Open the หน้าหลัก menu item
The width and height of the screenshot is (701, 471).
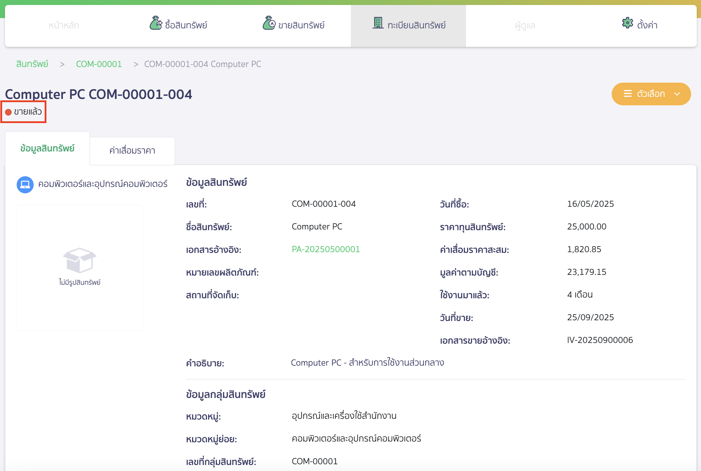point(63,25)
